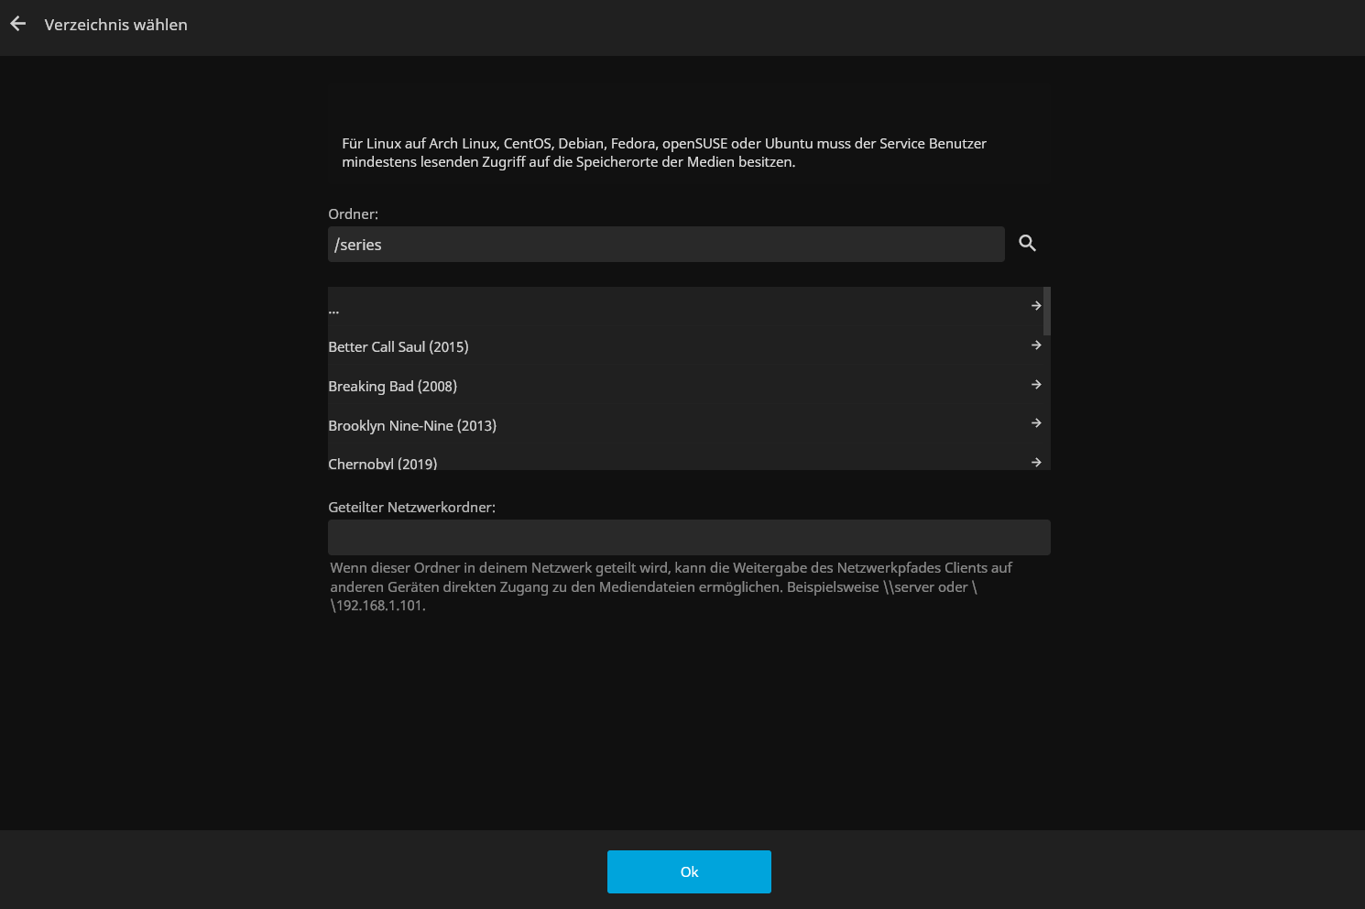Click the arrow icon for Breaking Bad (2008)
1365x909 pixels.
[x=1036, y=385]
